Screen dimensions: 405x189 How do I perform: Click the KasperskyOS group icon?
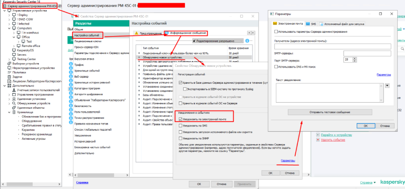pyautogui.click(x=14, y=50)
